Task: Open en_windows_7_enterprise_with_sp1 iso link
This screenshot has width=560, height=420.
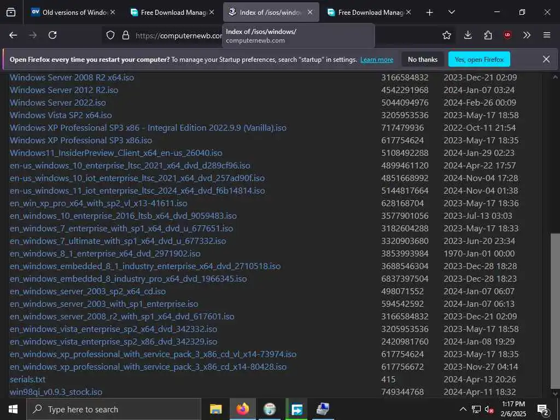Action: coord(121,229)
